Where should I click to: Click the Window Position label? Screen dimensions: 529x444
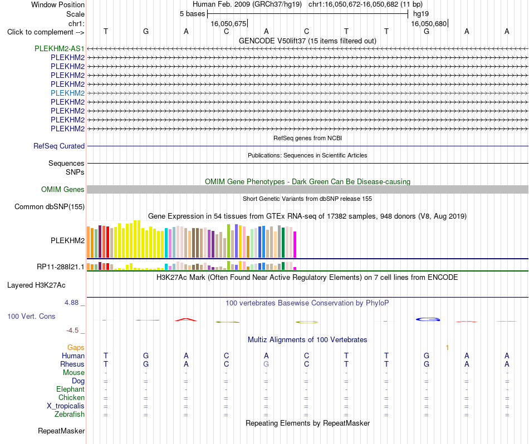pos(58,4)
